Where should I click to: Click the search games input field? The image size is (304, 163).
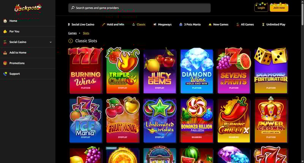click(139, 8)
